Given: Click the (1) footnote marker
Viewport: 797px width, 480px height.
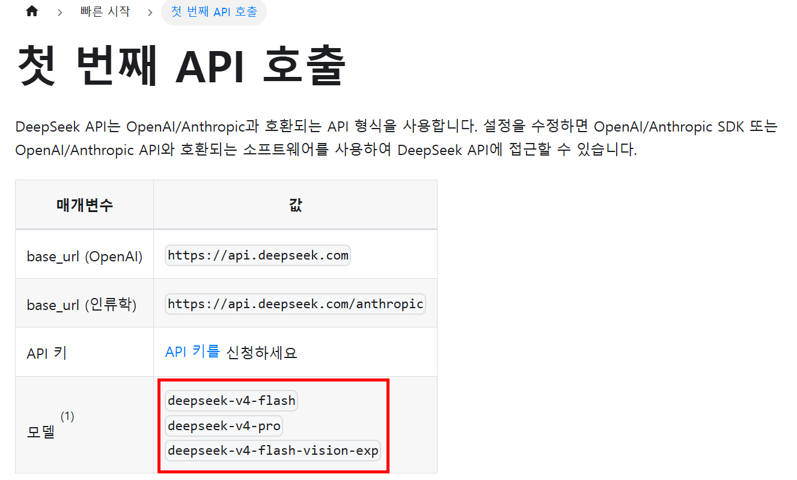Looking at the screenshot, I should (67, 416).
